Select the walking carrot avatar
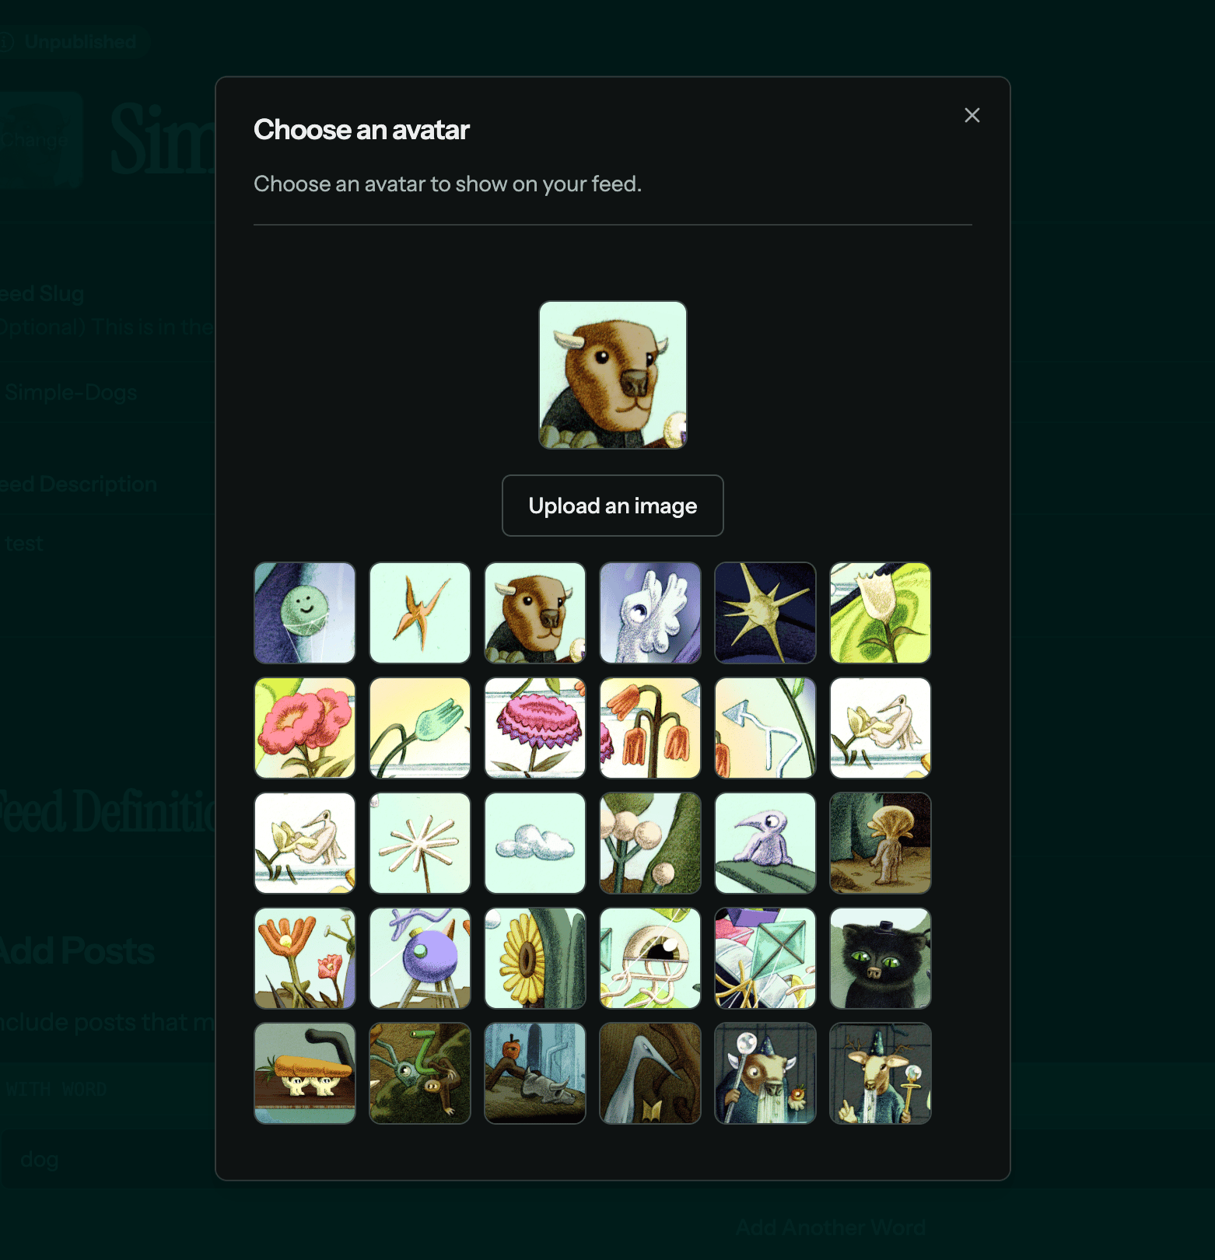 305,1073
